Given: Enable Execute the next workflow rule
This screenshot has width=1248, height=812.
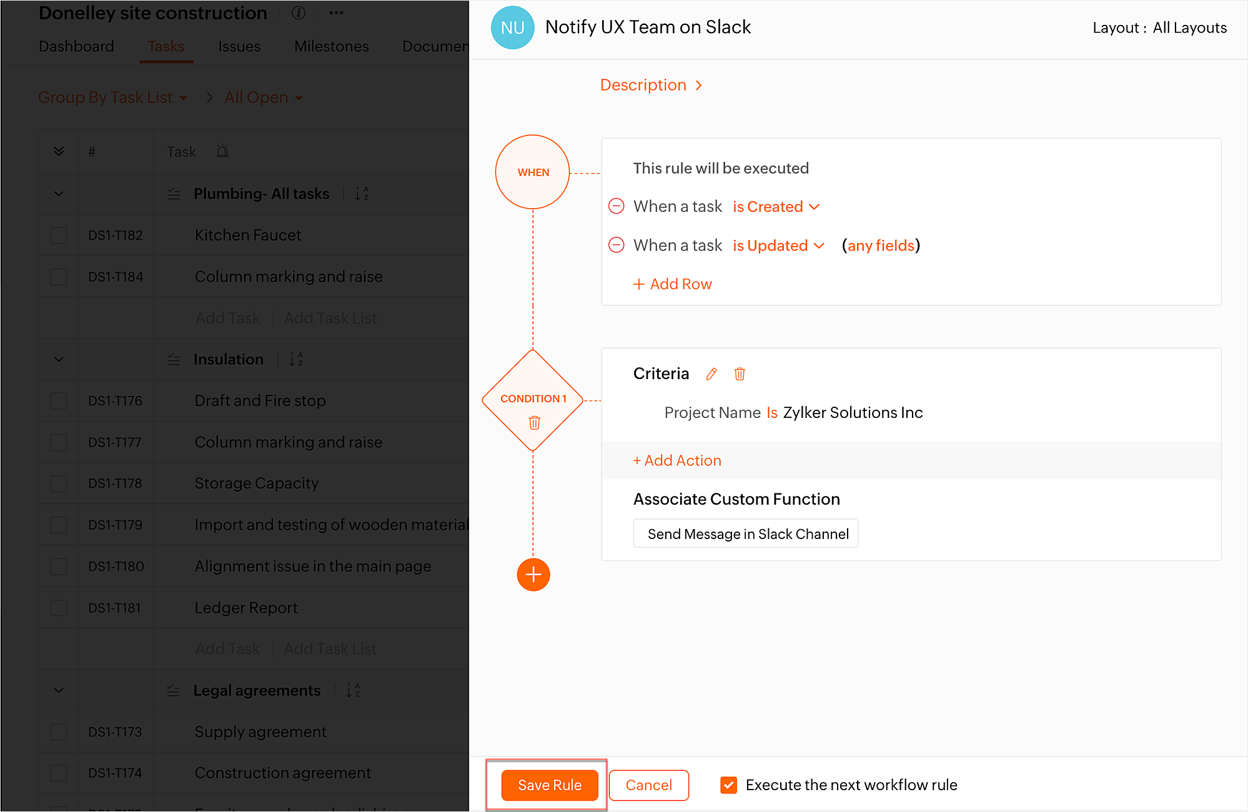Looking at the screenshot, I should point(728,785).
